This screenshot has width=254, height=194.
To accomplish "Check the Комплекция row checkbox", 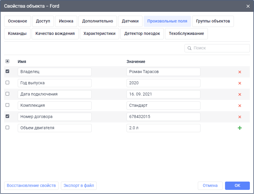I will pos(7,105).
